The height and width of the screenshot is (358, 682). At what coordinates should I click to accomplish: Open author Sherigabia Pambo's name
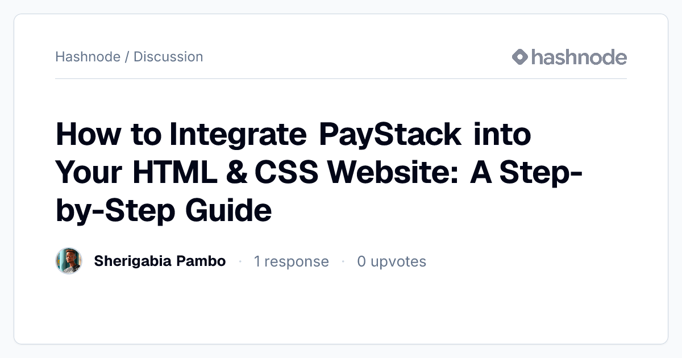[160, 261]
